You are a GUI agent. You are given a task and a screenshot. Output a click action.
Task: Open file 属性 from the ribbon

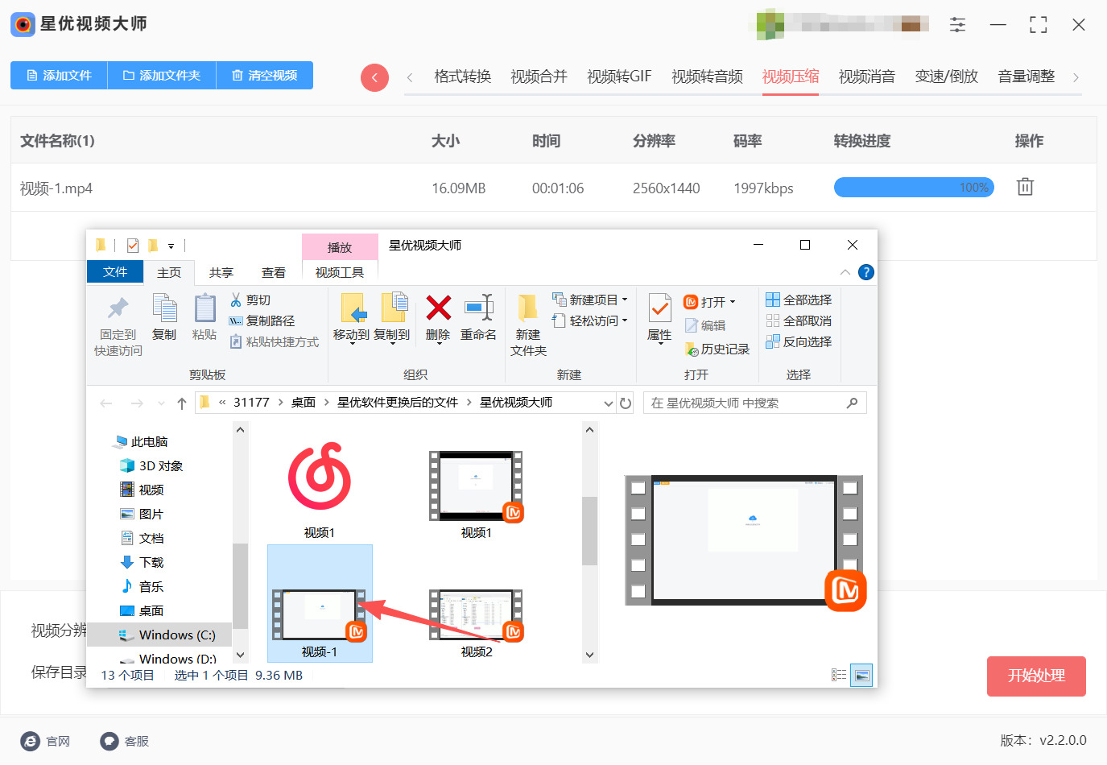coord(659,319)
